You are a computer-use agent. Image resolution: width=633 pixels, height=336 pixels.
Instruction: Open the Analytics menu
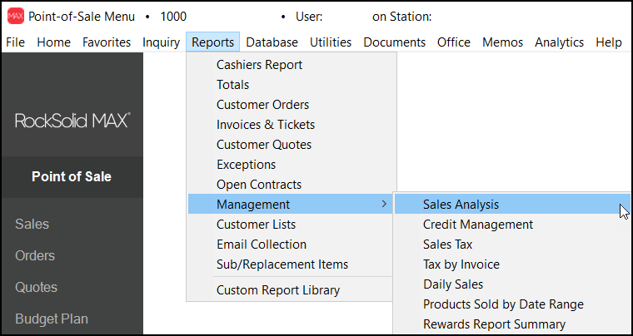[559, 42]
